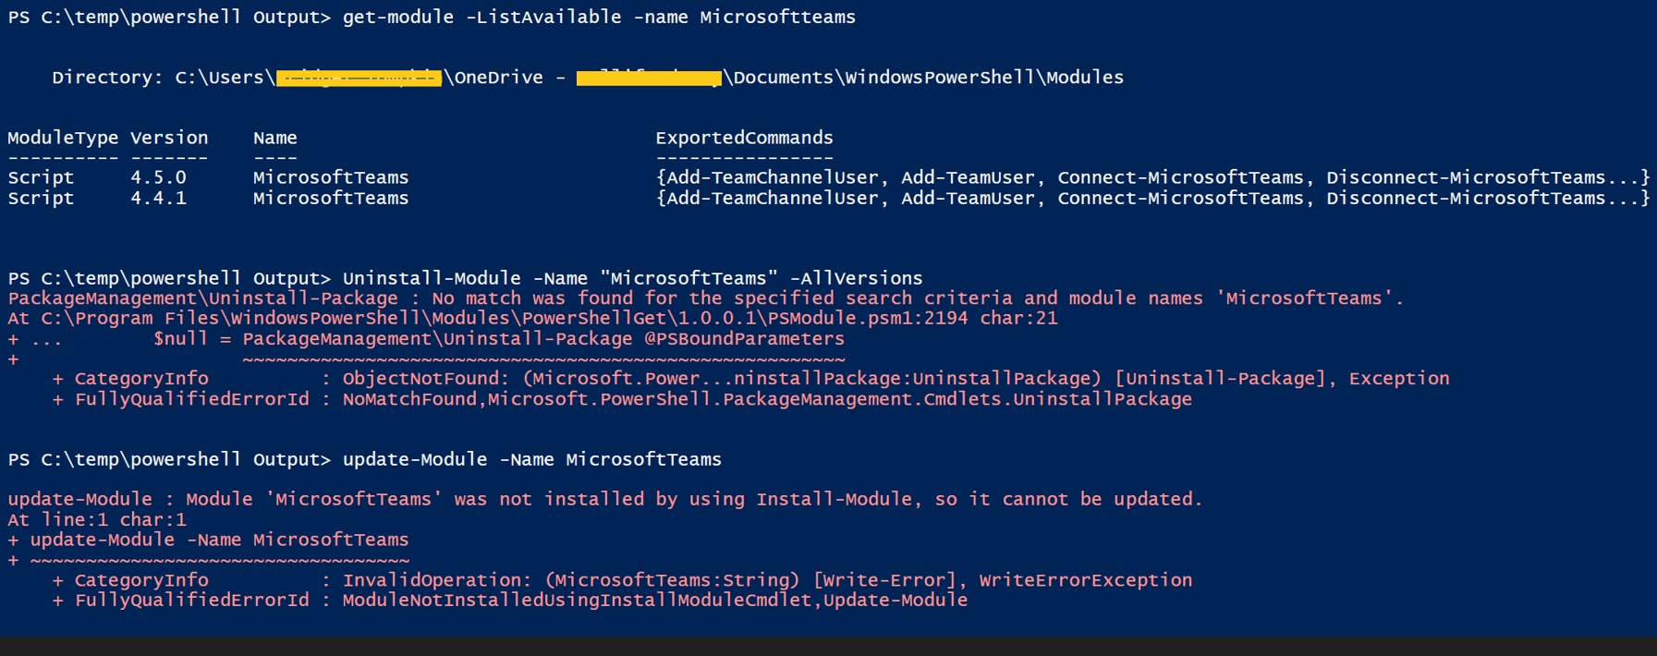This screenshot has width=1657, height=656.
Task: Click the first yellow redacted username block
Action: (x=359, y=78)
